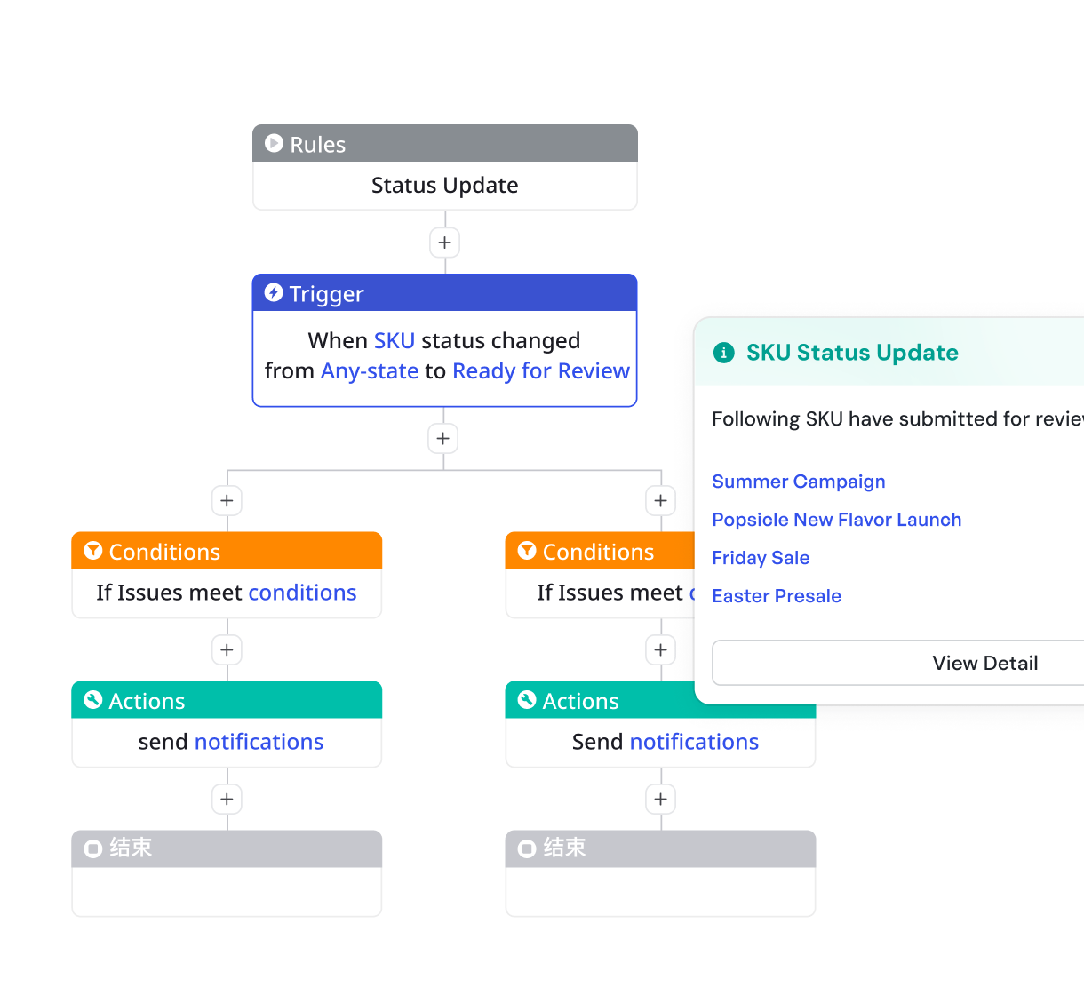Image resolution: width=1084 pixels, height=995 pixels.
Task: Click the Ready for Review link in Trigger
Action: [x=541, y=371]
